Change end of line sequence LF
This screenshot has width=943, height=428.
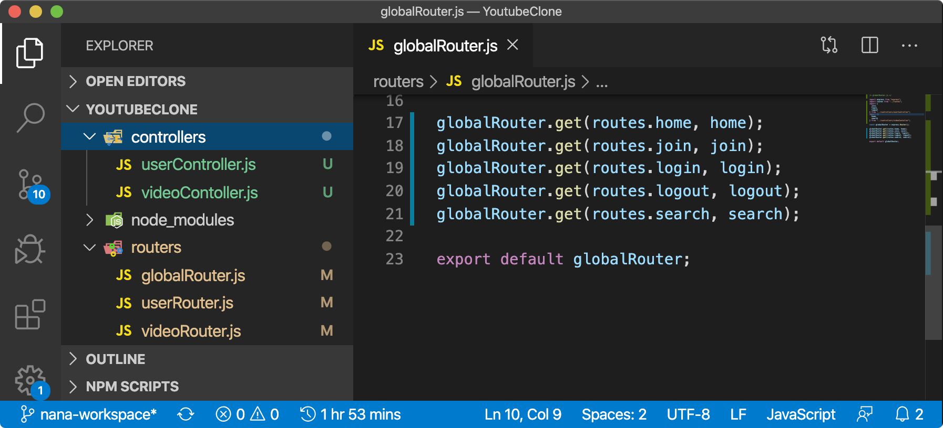coord(738,414)
